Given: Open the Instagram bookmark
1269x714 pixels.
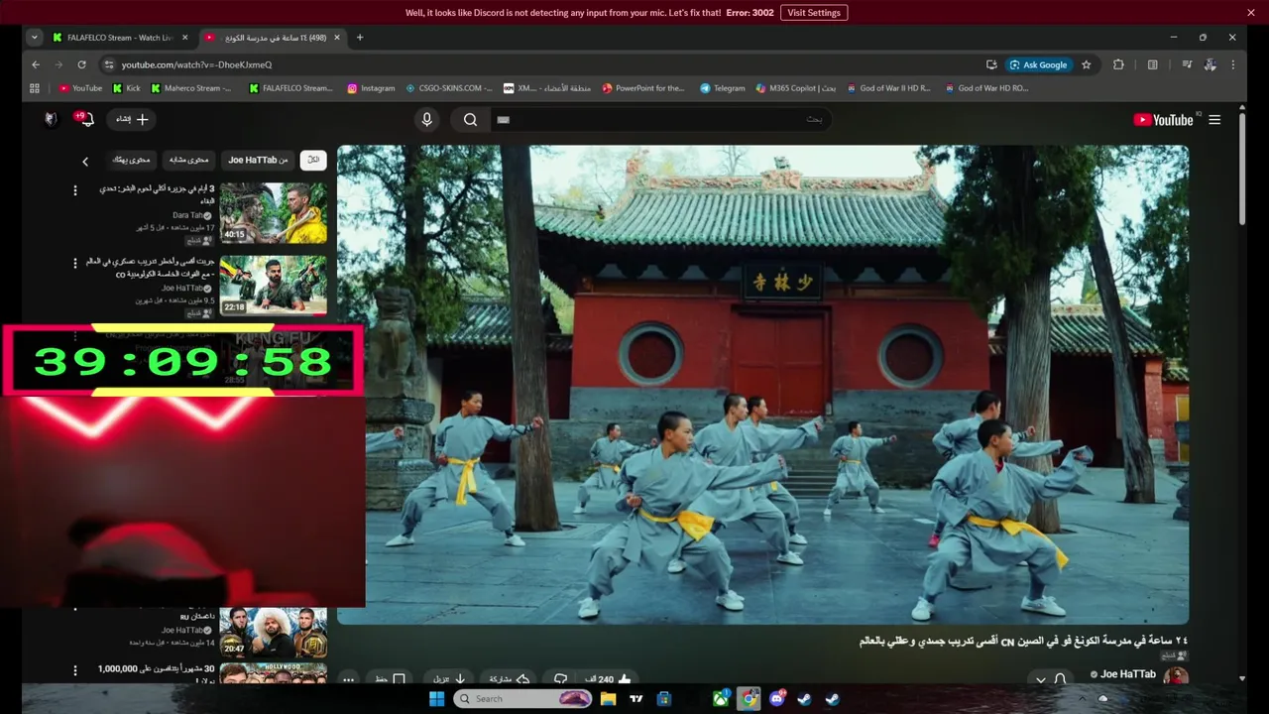Looking at the screenshot, I should [x=371, y=88].
